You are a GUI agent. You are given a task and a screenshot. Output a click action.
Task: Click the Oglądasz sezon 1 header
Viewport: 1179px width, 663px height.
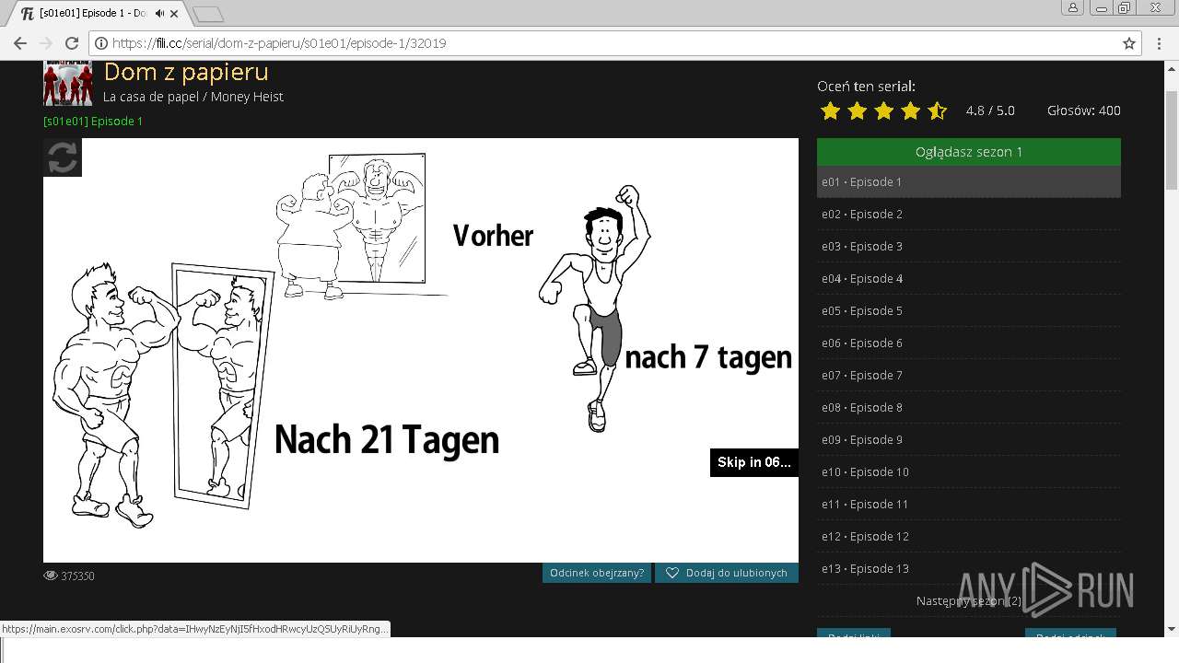(969, 152)
